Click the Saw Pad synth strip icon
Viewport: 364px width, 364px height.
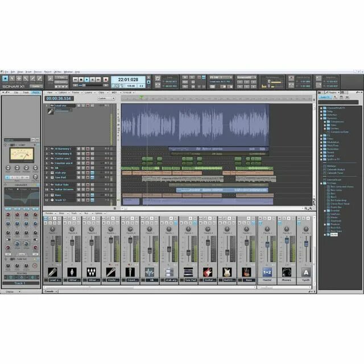tap(188, 272)
